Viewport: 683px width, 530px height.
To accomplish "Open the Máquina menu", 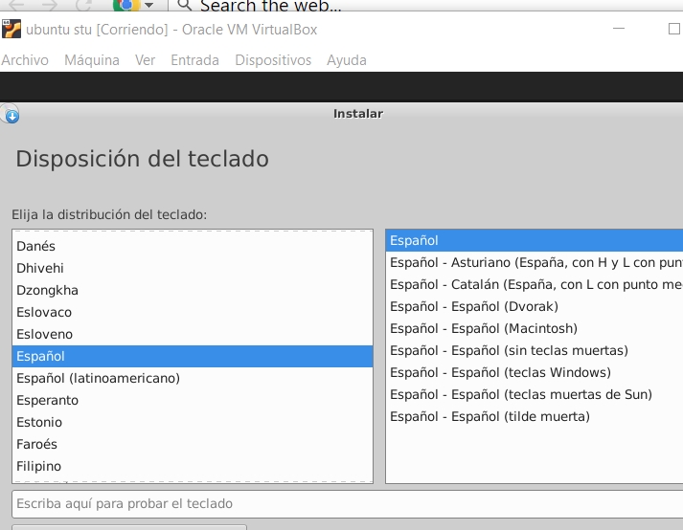I will click(92, 60).
